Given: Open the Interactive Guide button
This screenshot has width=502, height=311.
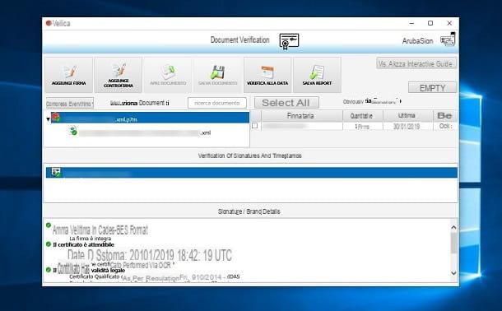Looking at the screenshot, I should tap(416, 63).
